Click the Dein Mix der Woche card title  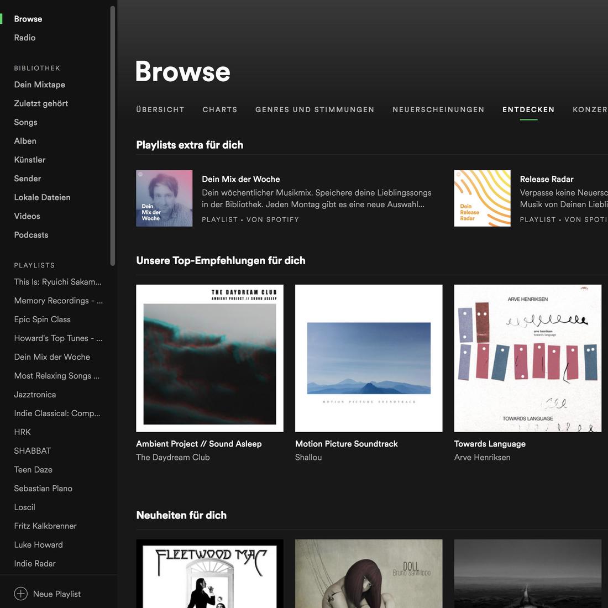point(241,179)
